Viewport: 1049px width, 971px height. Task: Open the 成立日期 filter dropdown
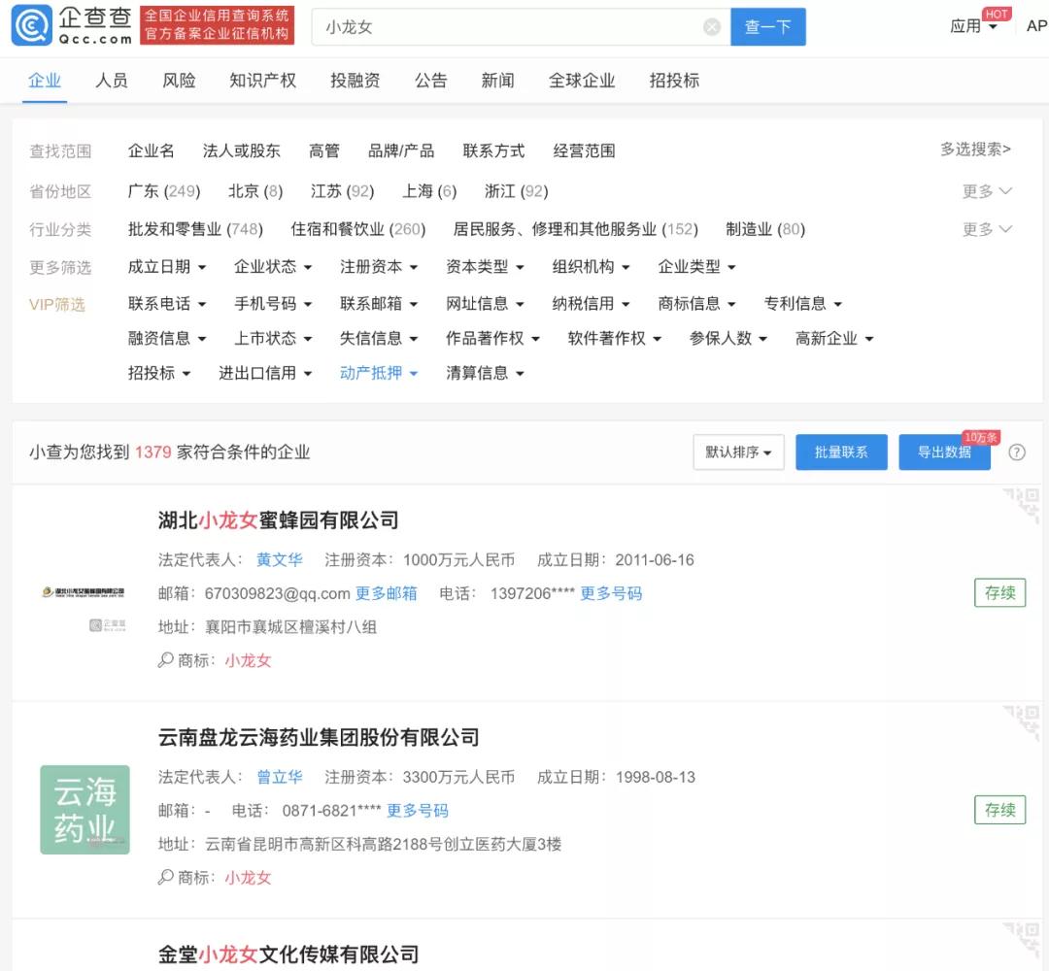click(168, 267)
